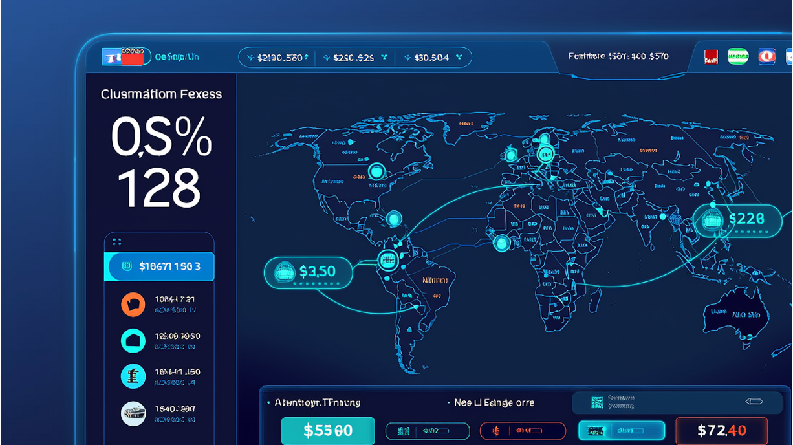
Task: Expand the $30.504 dropdown in top bar
Action: [433, 58]
